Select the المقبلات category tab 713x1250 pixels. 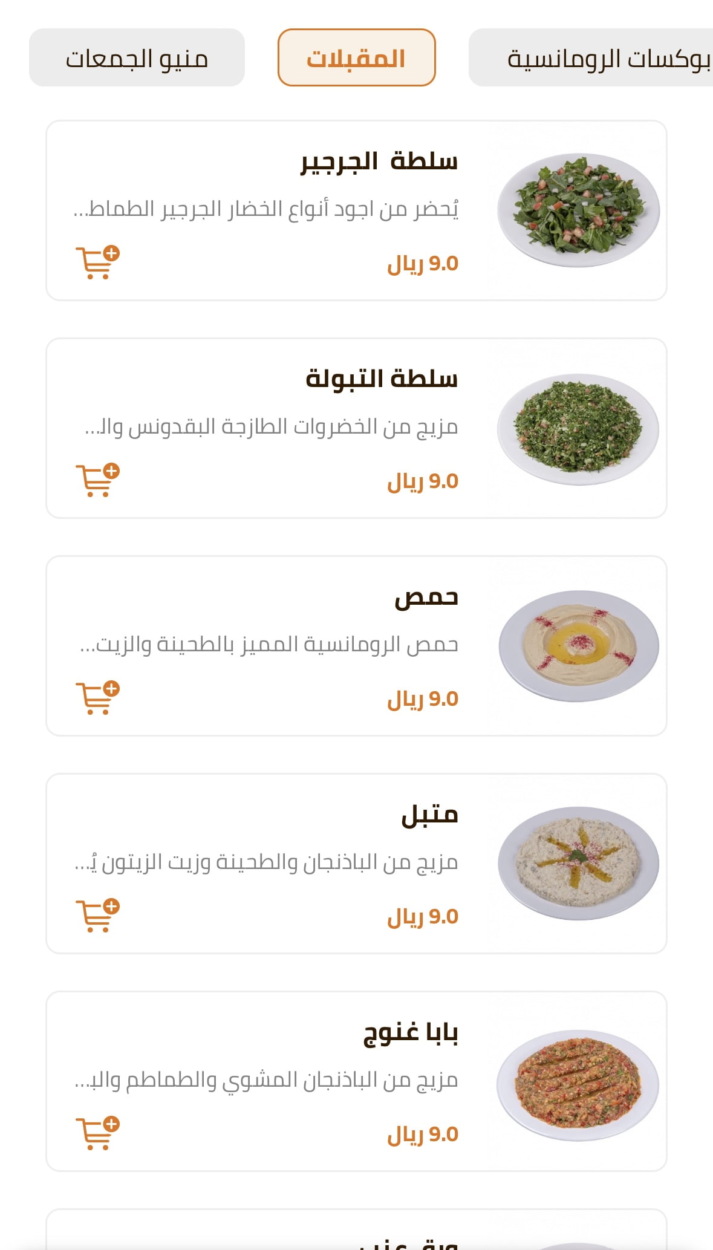coord(356,58)
